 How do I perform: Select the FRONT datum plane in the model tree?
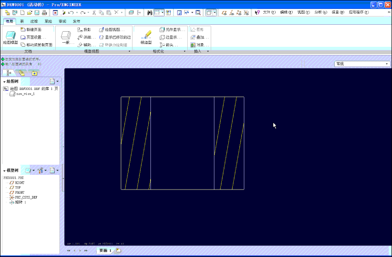(x=17, y=193)
